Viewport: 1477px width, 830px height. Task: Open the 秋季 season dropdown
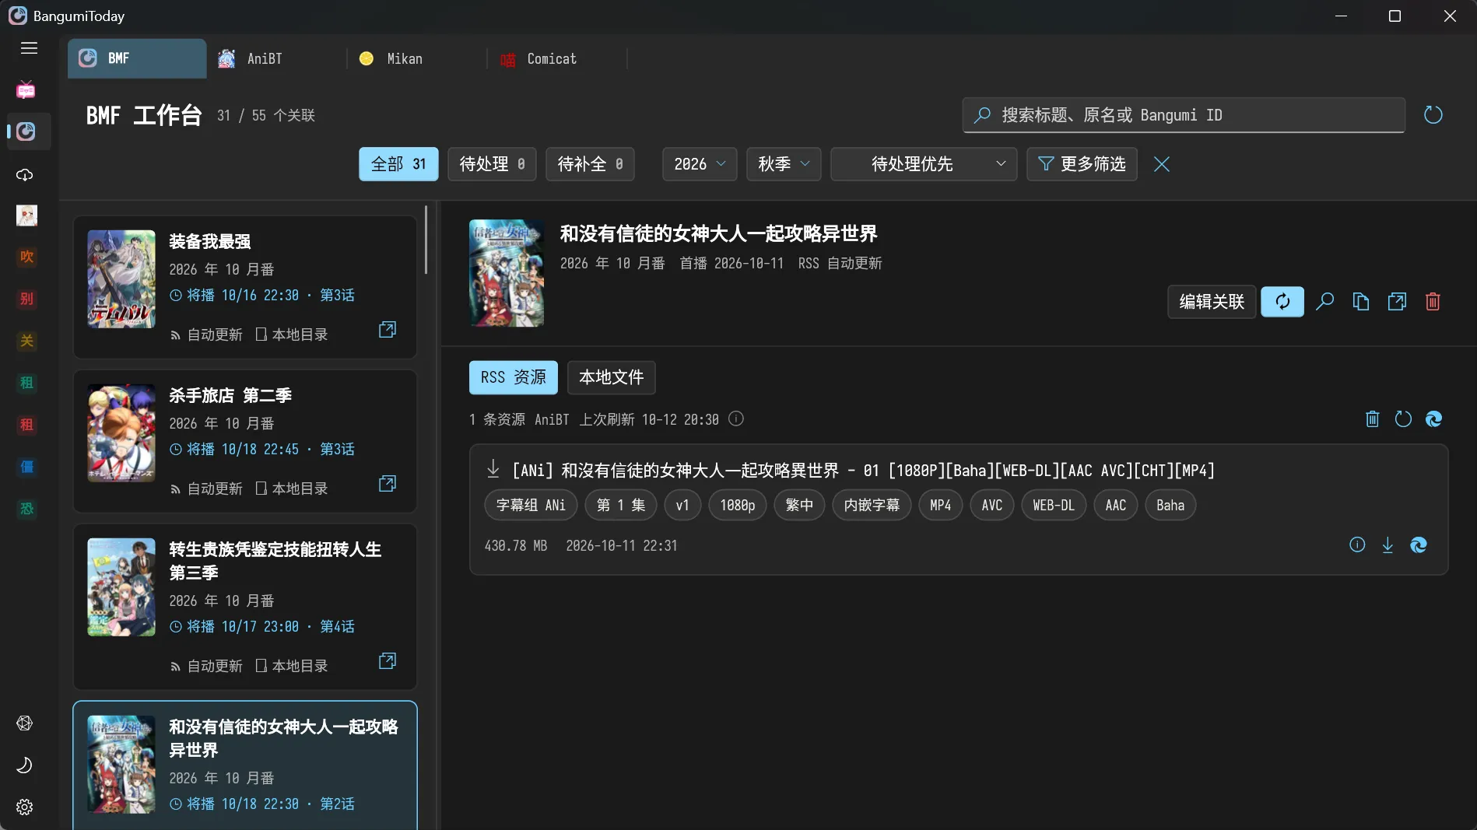(784, 164)
